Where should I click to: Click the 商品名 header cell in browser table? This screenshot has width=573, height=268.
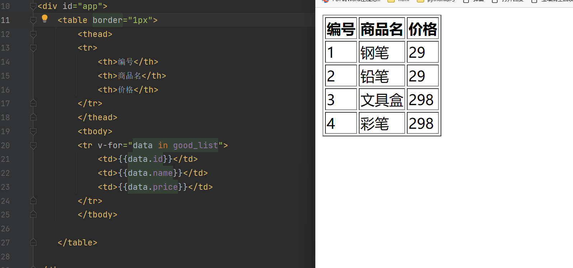[382, 28]
